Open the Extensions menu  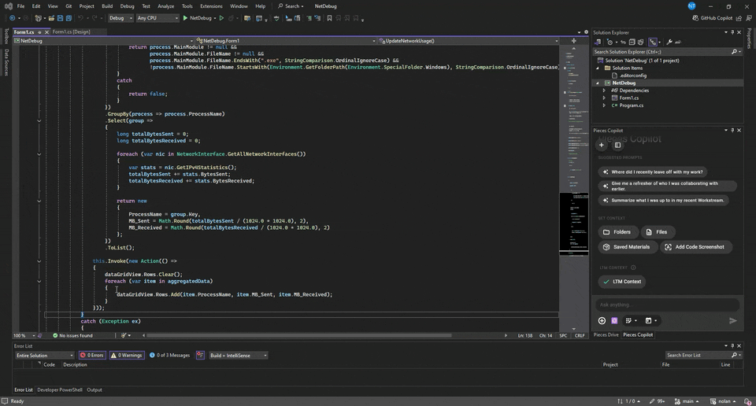coord(211,6)
